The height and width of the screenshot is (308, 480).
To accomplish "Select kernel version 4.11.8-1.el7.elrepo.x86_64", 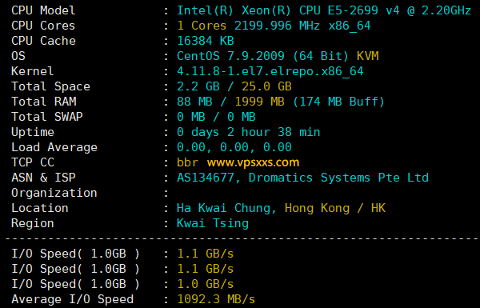I will 270,71.
